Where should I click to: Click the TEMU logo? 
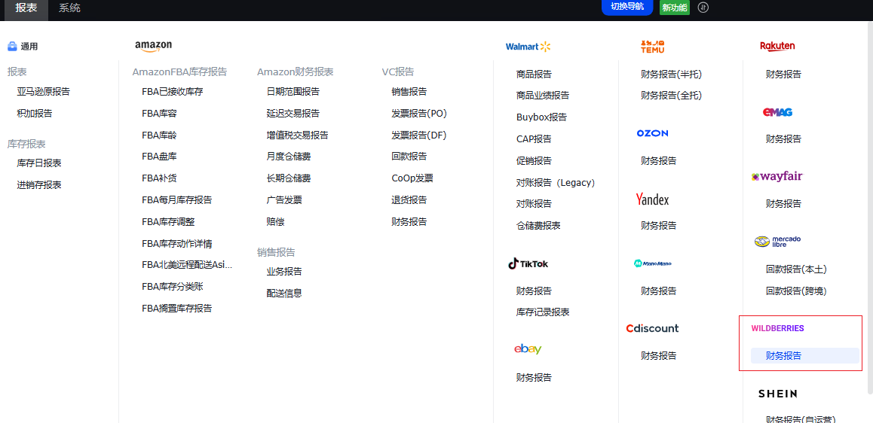pyautogui.click(x=653, y=47)
